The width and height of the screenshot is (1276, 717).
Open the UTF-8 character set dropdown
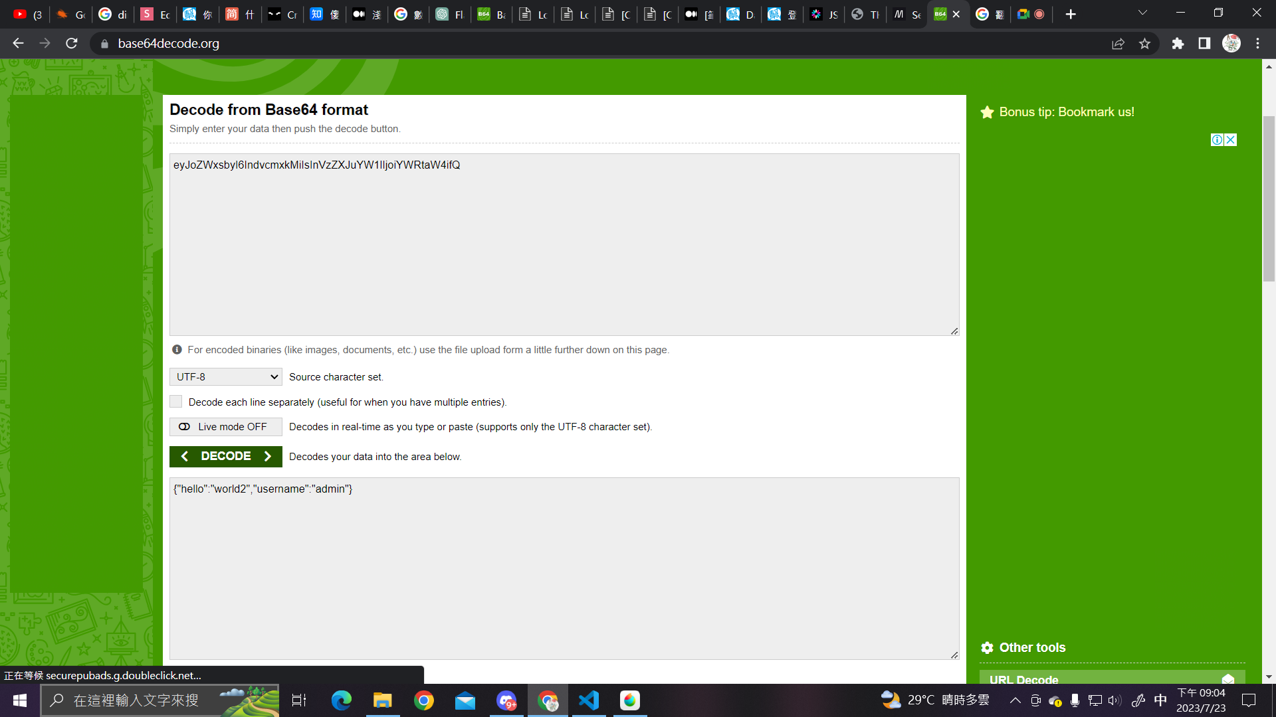coord(226,377)
